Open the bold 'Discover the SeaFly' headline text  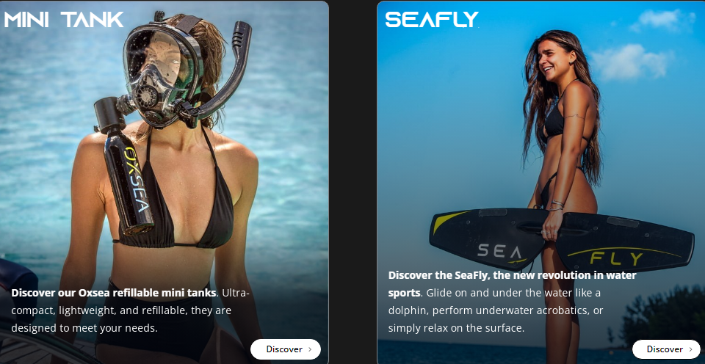512,283
